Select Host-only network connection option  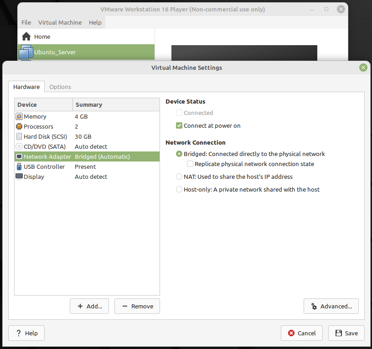pos(179,189)
